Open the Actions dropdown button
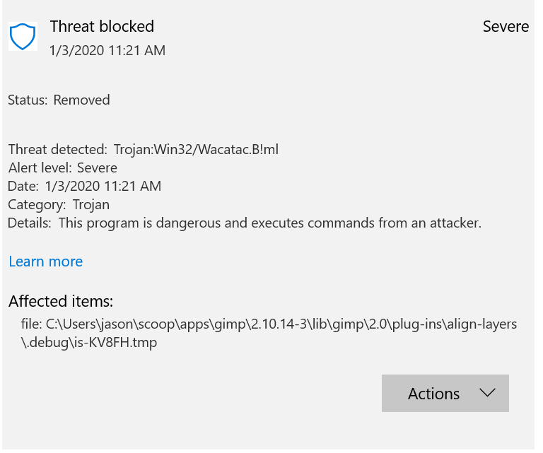 click(445, 394)
